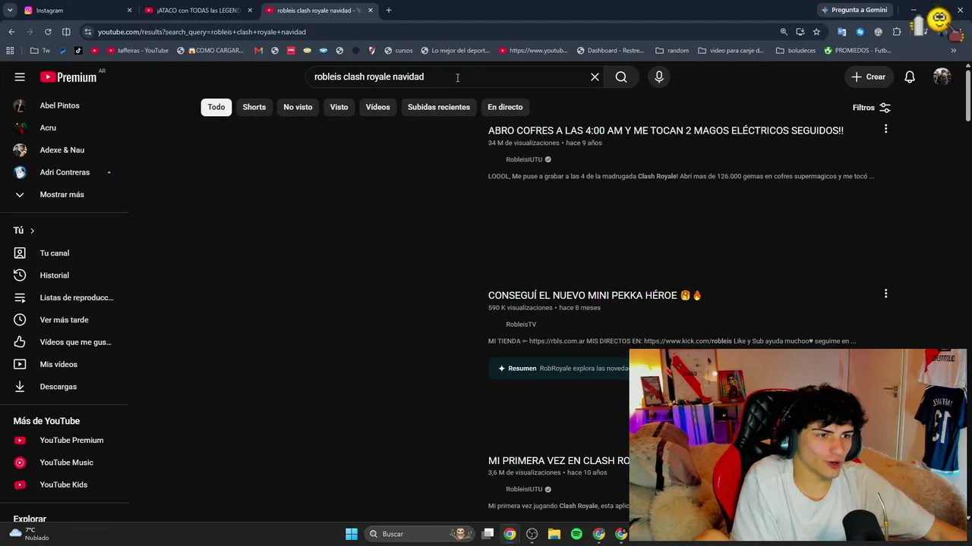Go to the YouTube Premium home logo
Viewport: 972px width, 546px height.
(68, 77)
